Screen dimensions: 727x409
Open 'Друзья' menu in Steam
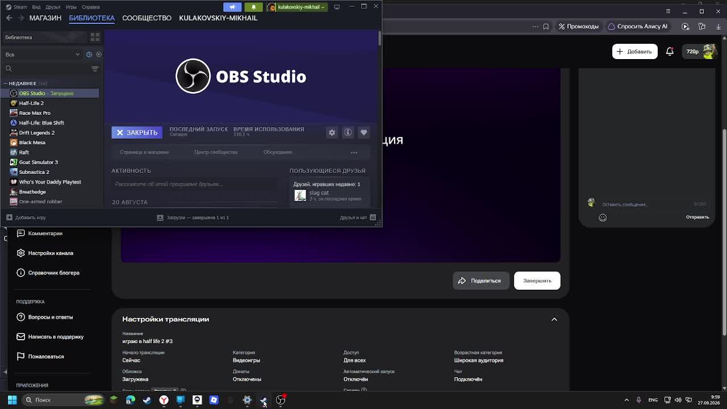(53, 7)
